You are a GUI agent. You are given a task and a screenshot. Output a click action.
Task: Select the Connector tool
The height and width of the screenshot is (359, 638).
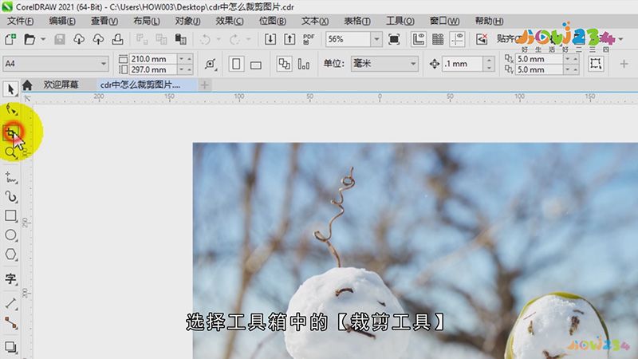[10, 323]
